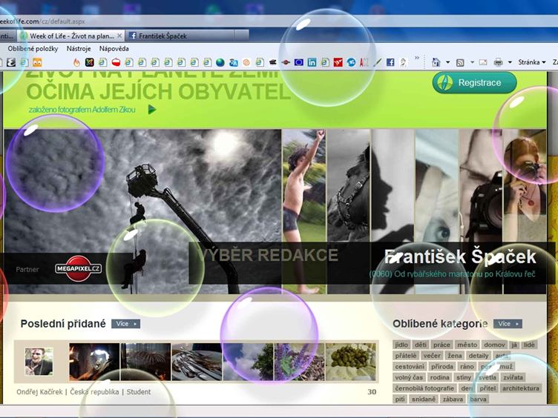
Task: Click the Home toolbar icon
Action: click(x=436, y=62)
